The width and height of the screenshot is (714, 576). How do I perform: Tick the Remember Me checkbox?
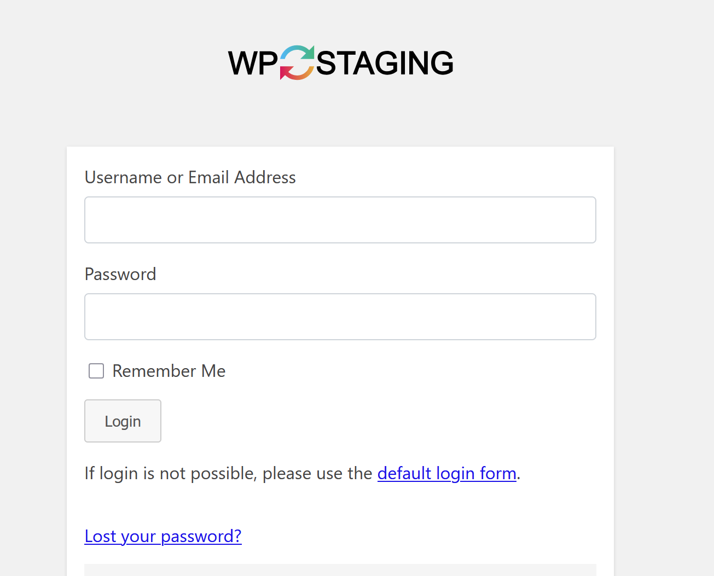(96, 371)
